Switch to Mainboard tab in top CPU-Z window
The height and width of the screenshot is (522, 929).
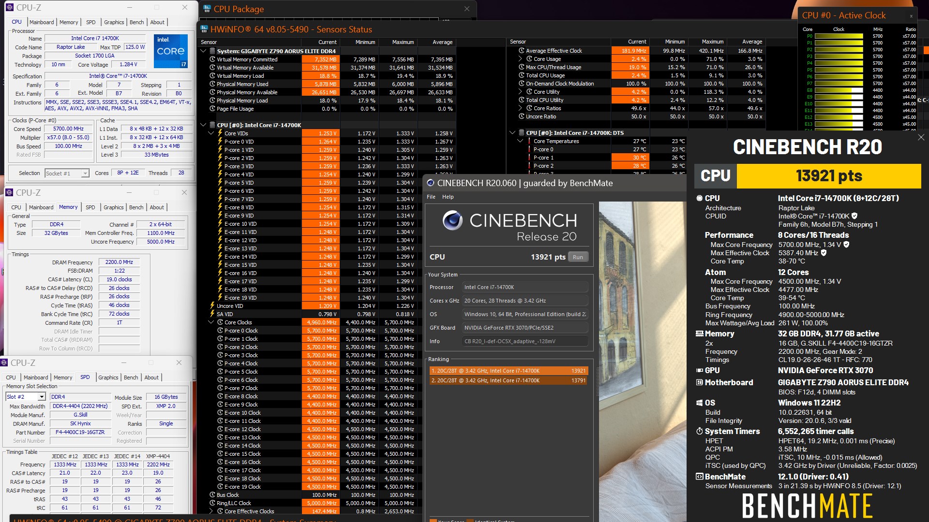(x=42, y=22)
